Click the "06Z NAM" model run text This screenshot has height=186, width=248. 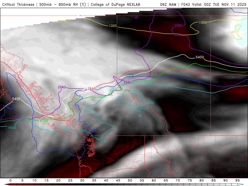point(168,4)
